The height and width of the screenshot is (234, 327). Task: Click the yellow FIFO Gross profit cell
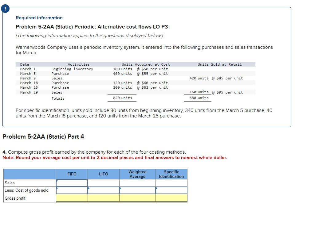[x=72, y=198]
